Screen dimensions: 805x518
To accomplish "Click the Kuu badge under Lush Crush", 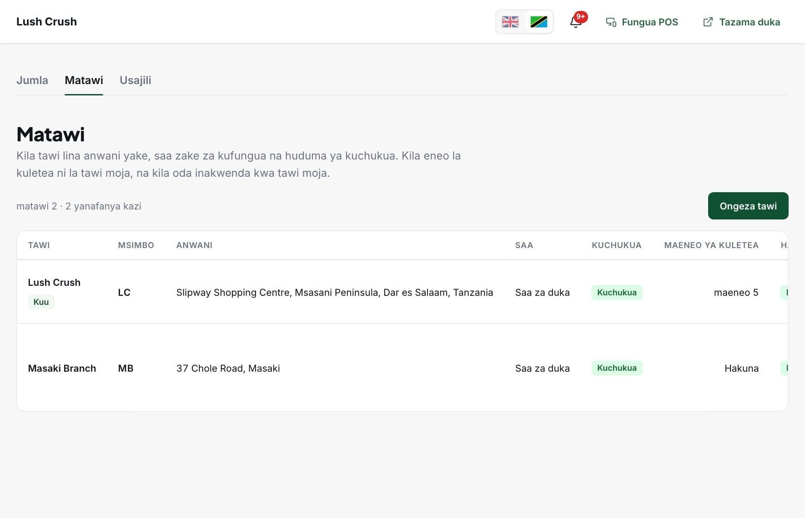I will [41, 302].
